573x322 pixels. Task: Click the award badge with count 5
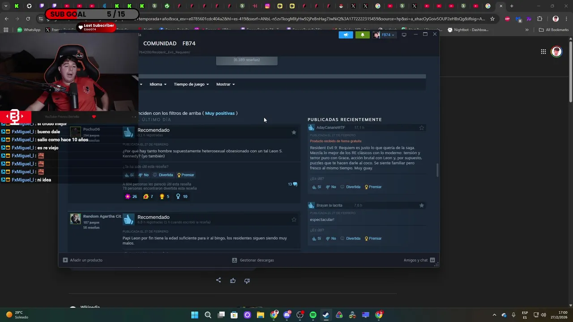(x=164, y=196)
